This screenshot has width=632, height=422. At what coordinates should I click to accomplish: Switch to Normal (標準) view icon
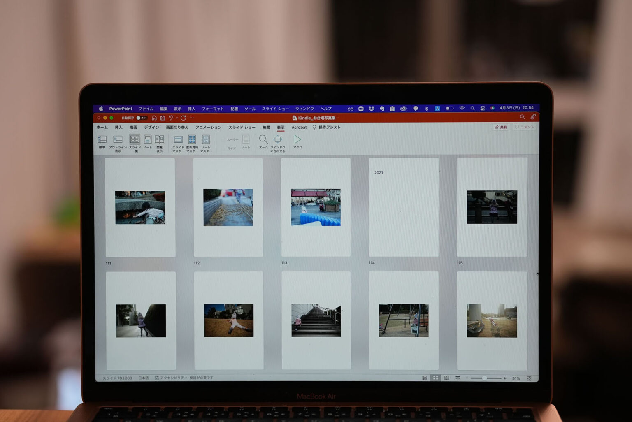(102, 140)
